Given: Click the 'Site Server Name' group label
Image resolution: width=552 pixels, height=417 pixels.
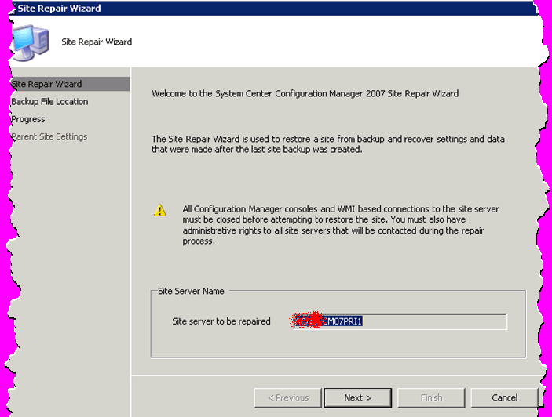Looking at the screenshot, I should click(191, 291).
